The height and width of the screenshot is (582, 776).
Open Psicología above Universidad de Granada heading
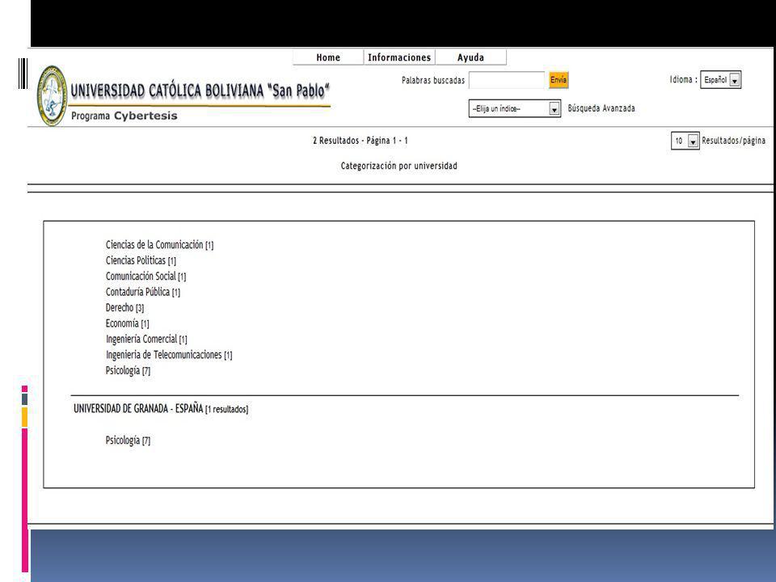128,370
